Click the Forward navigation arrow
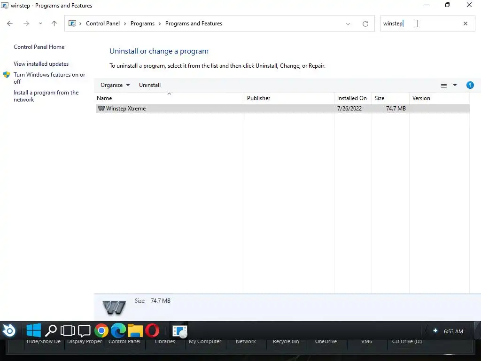 point(26,24)
